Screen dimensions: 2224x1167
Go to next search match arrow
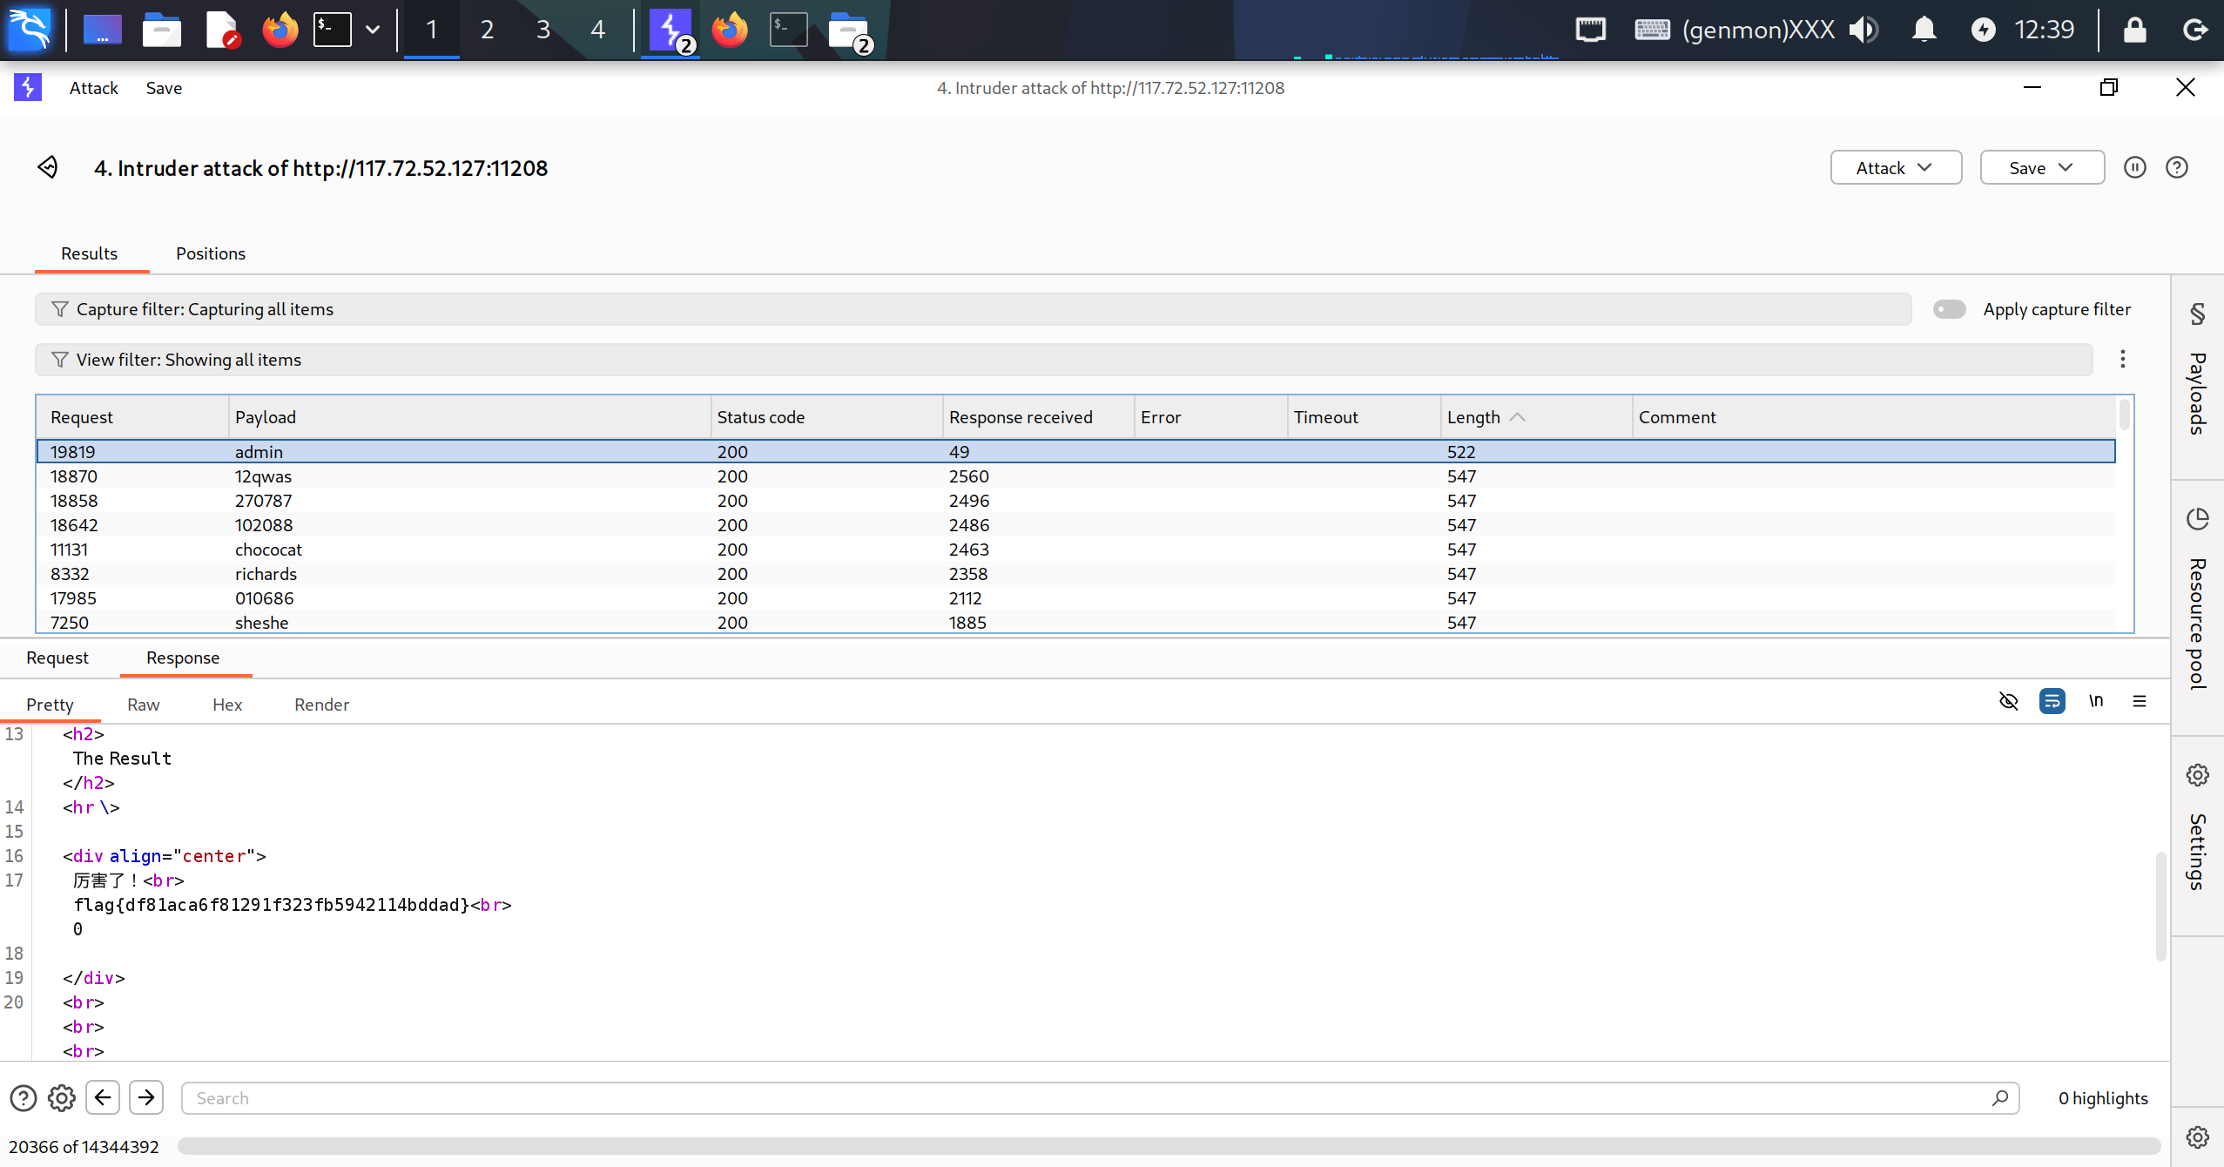pos(146,1097)
